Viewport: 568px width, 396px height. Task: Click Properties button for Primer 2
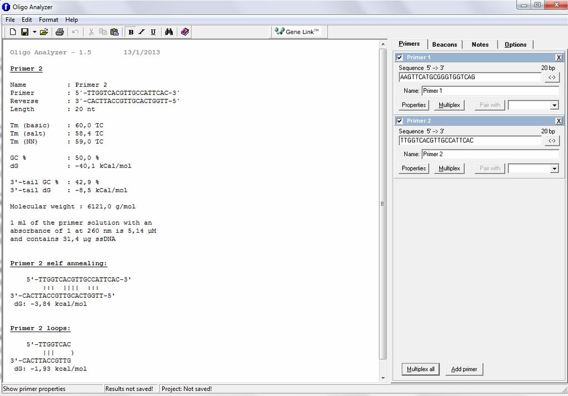[x=414, y=168]
